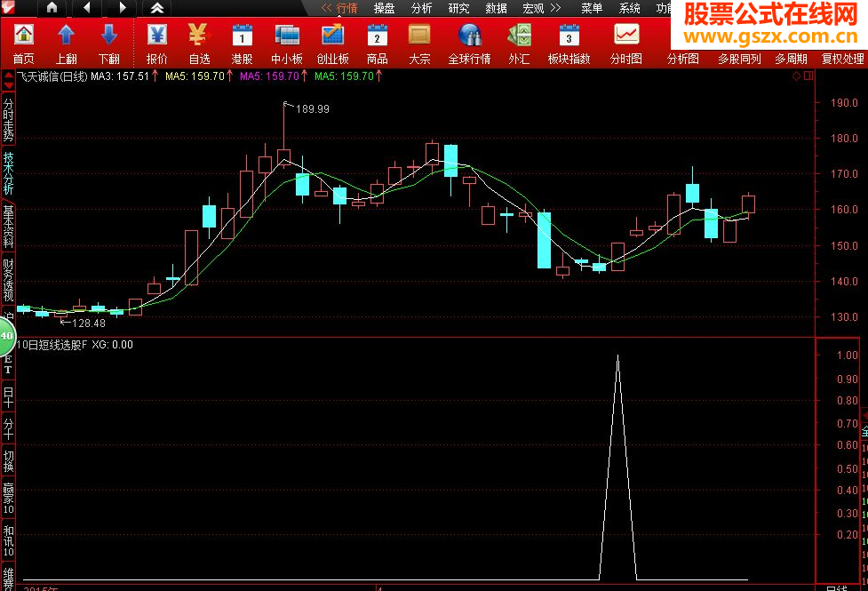The image size is (868, 591).
Task: Click the application logo in the top-left corner
Action: 8,8
